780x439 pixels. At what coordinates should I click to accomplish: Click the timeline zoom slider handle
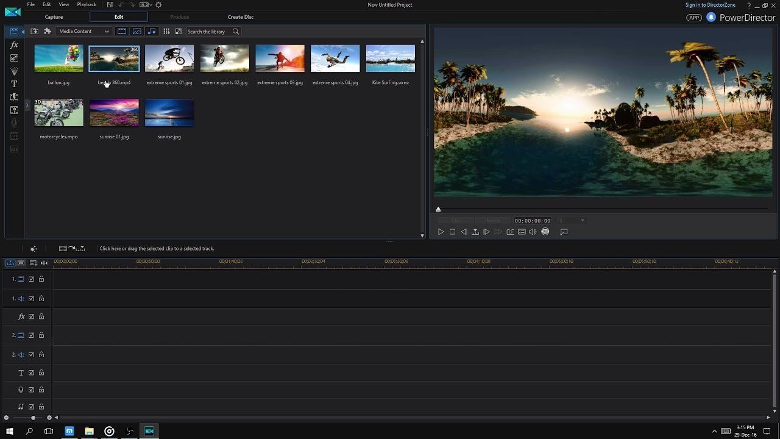[33, 418]
